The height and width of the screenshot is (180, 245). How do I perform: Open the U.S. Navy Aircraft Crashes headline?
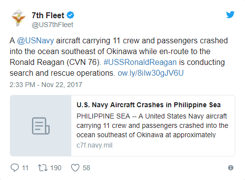(x=149, y=105)
